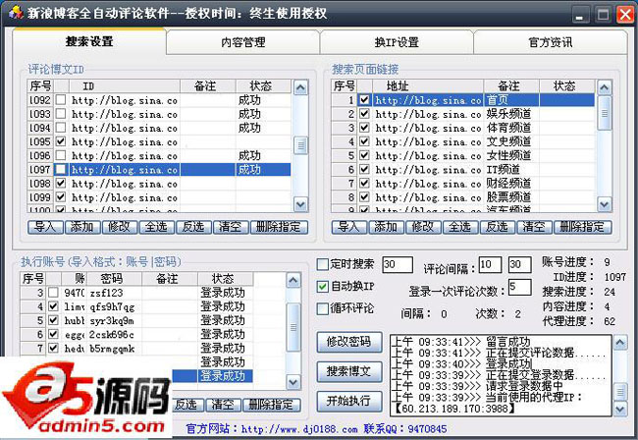Screen dimensions: 638x440
Task: Minimize the window
Action: [580, 15]
